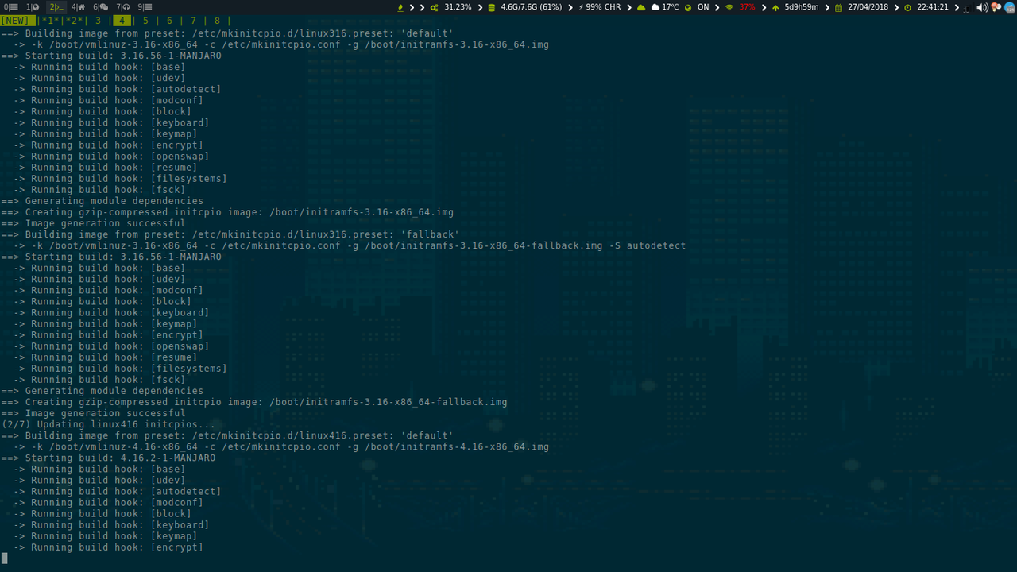Switch to terminal tab *2*
This screenshot has height=572, width=1017.
coord(73,21)
